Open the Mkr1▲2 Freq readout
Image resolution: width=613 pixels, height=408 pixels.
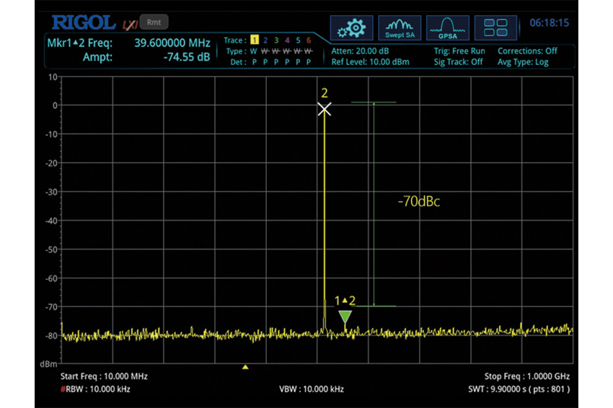tap(80, 43)
